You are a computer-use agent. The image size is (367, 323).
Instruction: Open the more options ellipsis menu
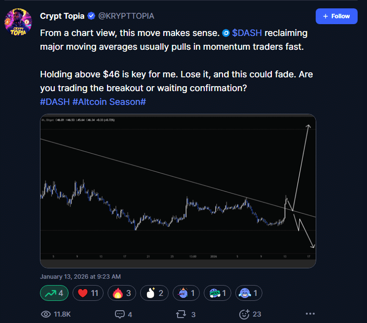click(x=310, y=314)
